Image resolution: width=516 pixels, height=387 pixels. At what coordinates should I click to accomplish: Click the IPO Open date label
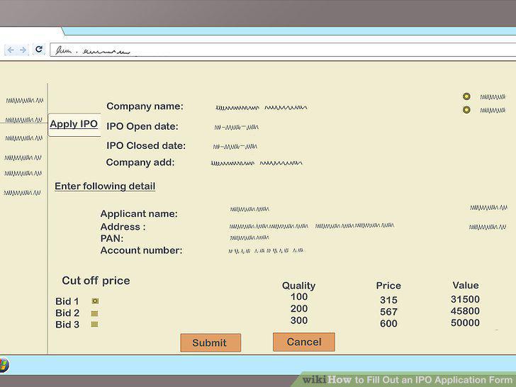tap(142, 126)
